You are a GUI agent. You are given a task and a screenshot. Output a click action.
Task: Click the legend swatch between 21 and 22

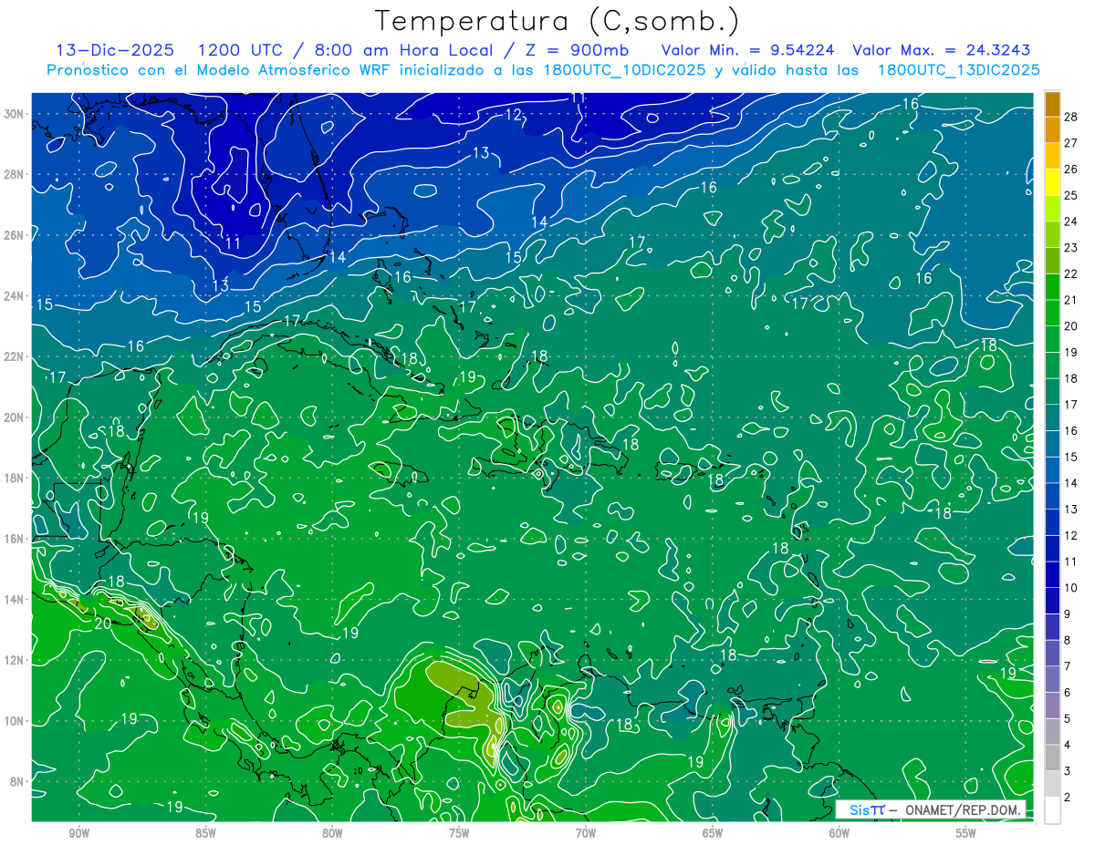coord(1052,286)
